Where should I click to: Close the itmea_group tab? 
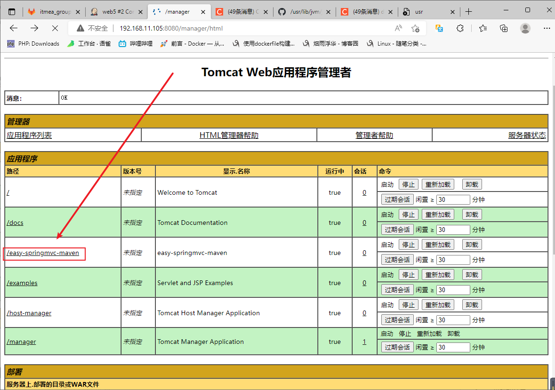point(78,12)
